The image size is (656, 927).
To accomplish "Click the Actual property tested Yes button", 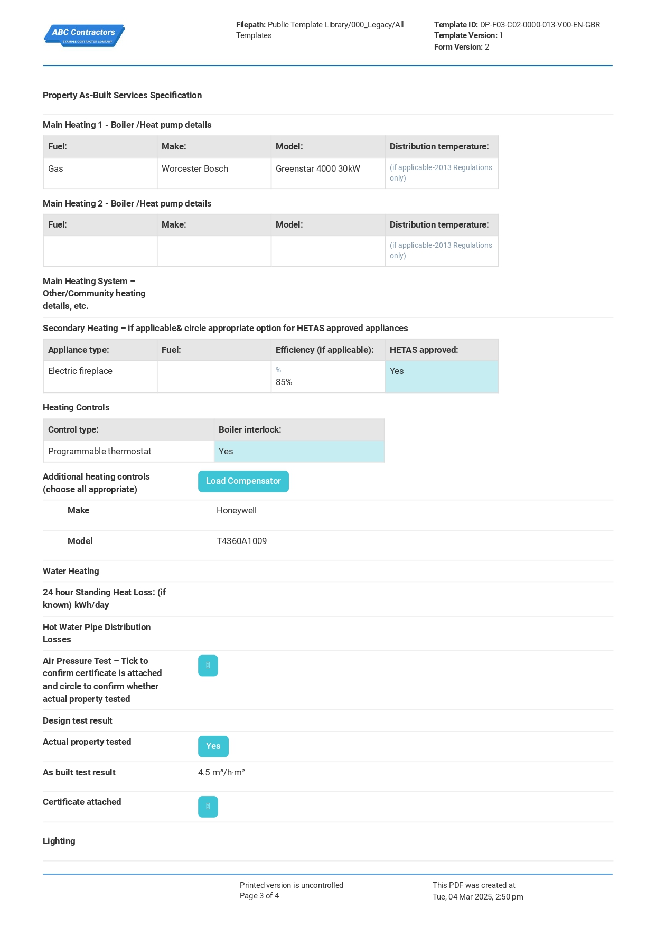I will [213, 746].
